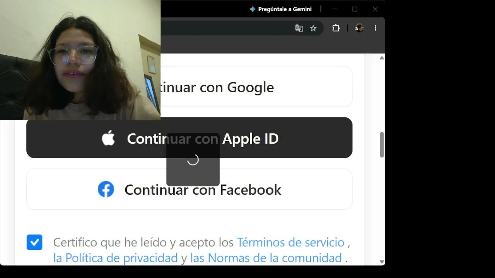Choose Continuar con Google

(x=256, y=86)
